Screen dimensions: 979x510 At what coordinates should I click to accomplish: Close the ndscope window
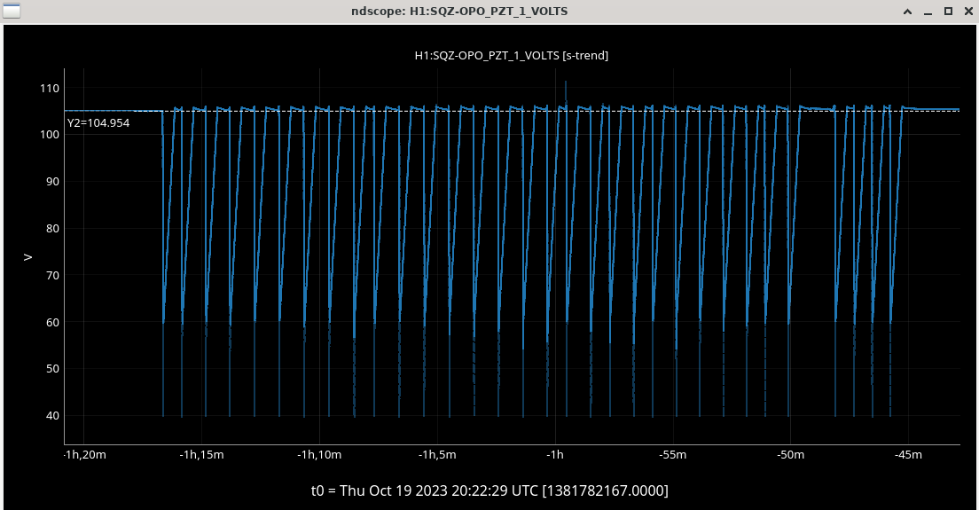click(x=967, y=12)
